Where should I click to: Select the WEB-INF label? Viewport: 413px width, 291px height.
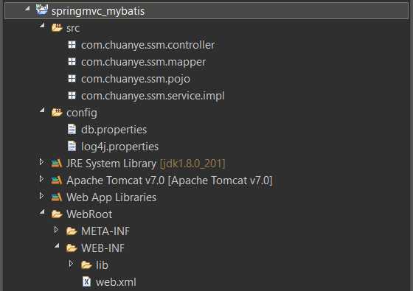(103, 248)
